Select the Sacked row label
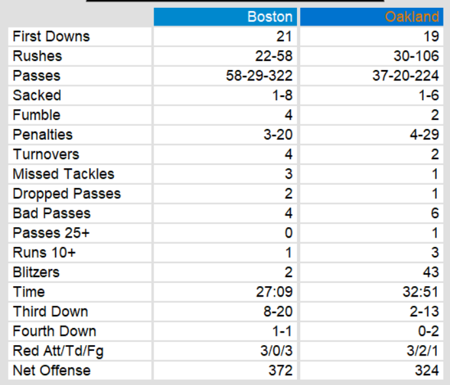 [x=37, y=96]
